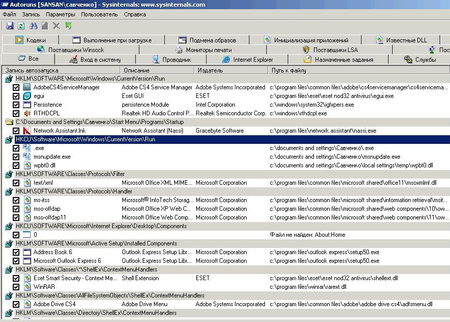
Task: Click the icon of entry named 0
Action: coord(27,235)
